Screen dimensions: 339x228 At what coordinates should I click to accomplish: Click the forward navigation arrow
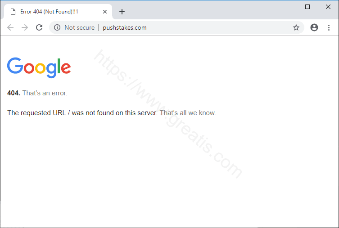coord(25,27)
